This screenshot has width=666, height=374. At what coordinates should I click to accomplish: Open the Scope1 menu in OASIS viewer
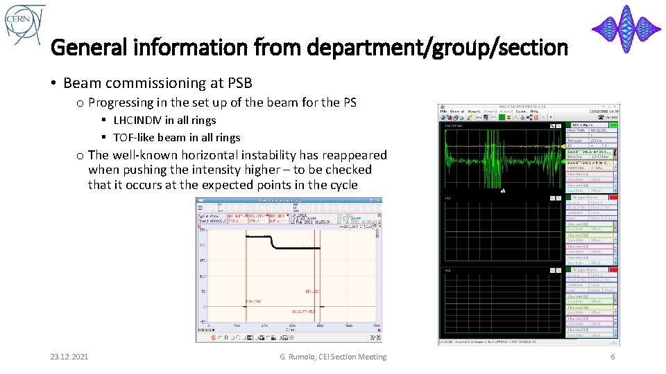tap(474, 112)
